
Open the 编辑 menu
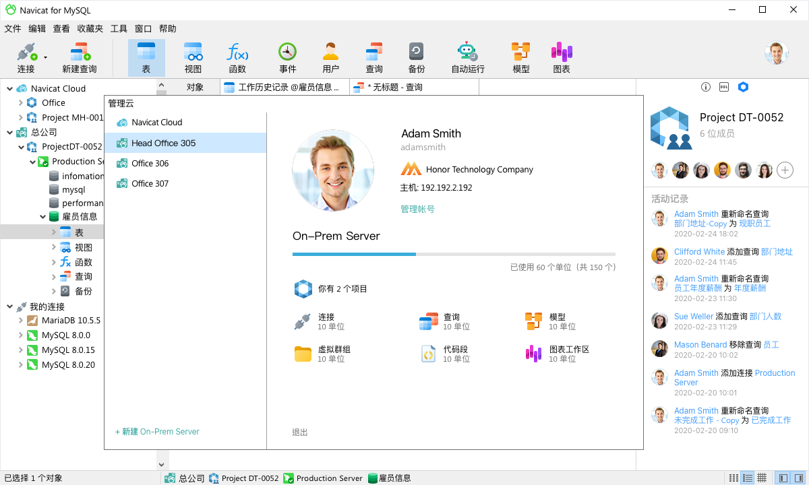pos(37,29)
